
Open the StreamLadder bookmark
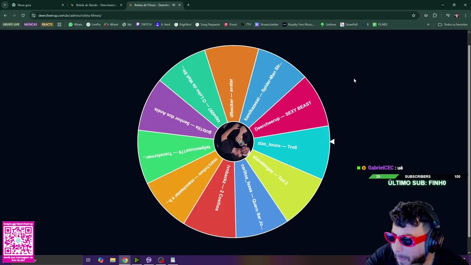point(267,25)
